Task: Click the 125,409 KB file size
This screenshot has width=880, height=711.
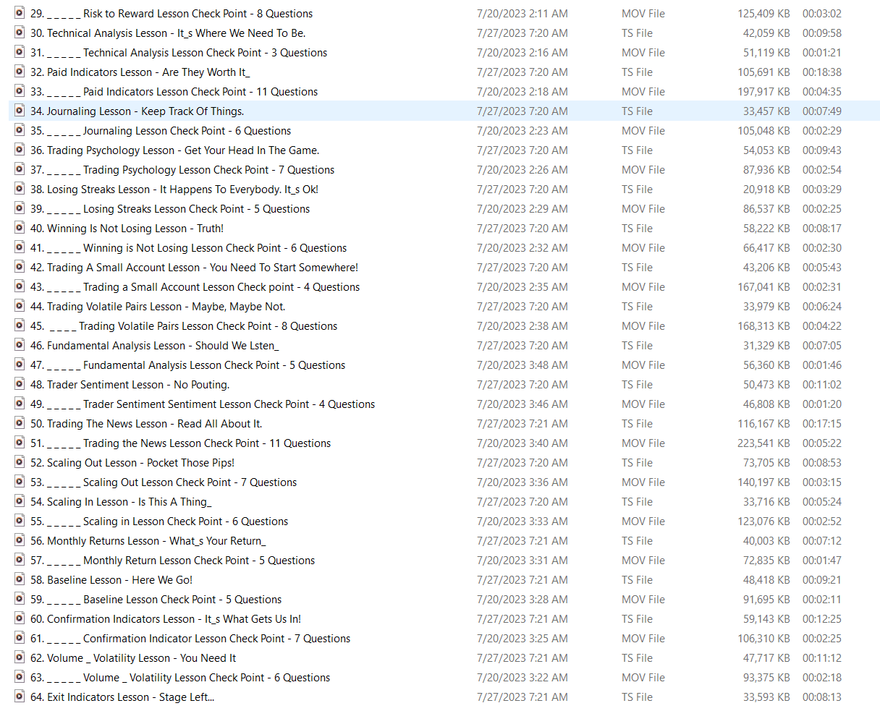Action: click(x=763, y=14)
